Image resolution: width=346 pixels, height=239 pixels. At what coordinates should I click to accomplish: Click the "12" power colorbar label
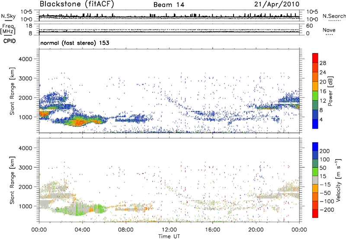323,101
